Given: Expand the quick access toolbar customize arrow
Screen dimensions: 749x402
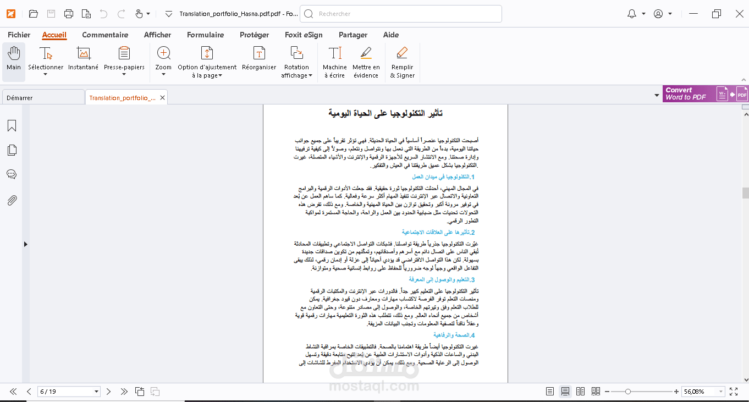Looking at the screenshot, I should [169, 14].
